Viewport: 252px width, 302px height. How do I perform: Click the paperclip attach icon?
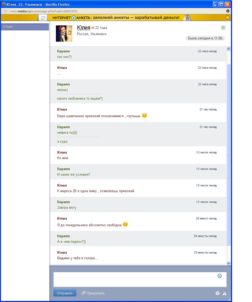pos(83,293)
